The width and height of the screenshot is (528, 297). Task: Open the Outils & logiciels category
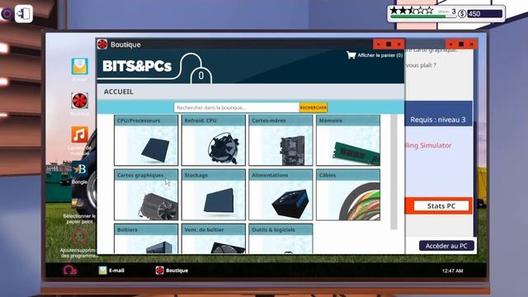280,238
